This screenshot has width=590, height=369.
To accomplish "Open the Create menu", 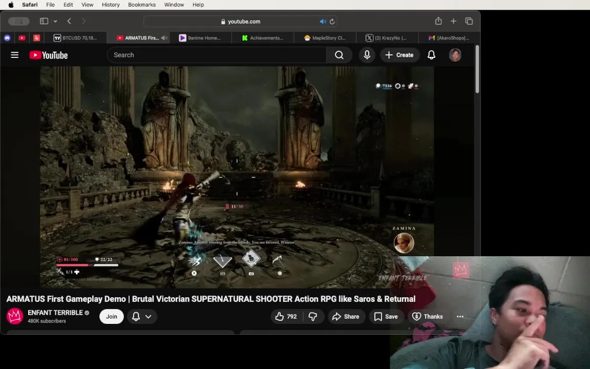I will (399, 55).
